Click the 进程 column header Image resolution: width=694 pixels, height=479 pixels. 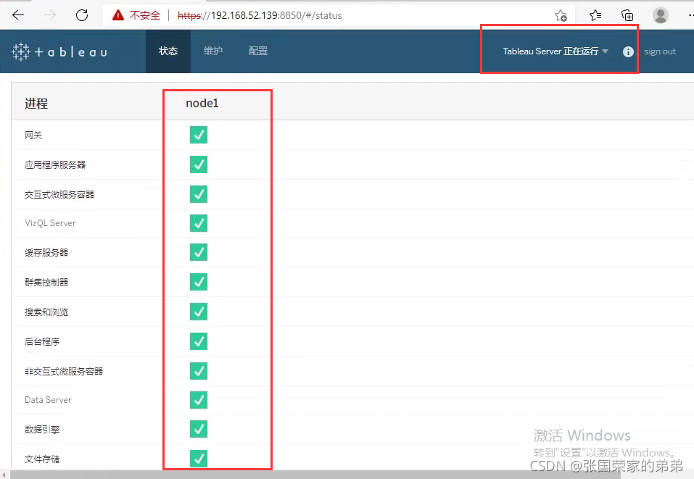click(36, 104)
